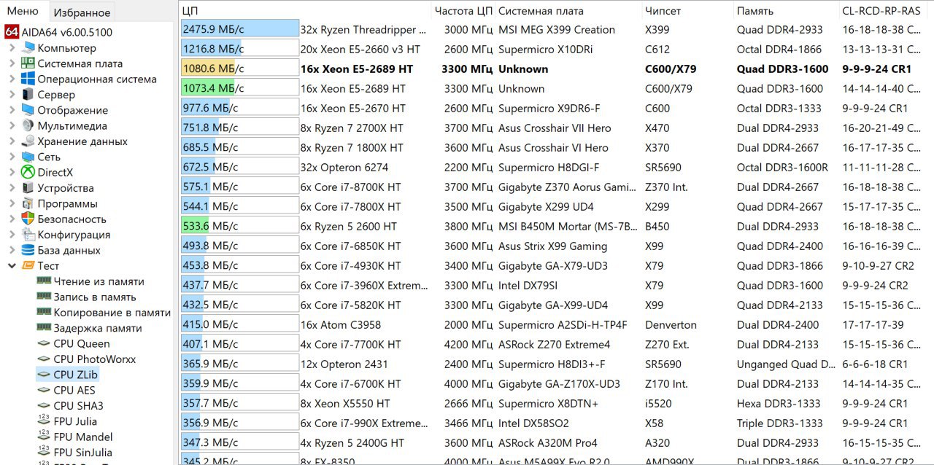Expand the Мультимедиа tree node
This screenshot has width=934, height=465.
click(x=12, y=125)
